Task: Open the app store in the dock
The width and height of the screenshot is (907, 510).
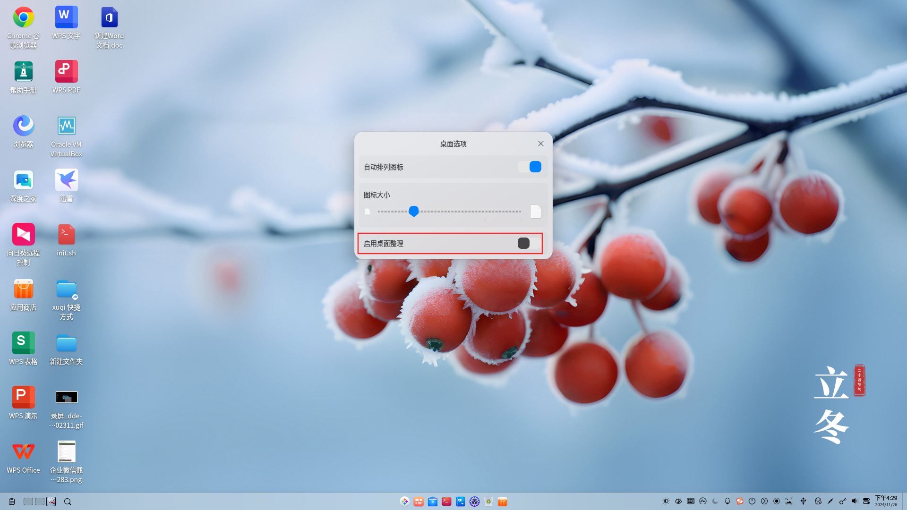Action: click(503, 501)
